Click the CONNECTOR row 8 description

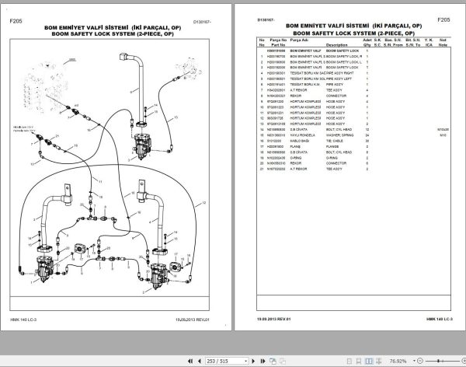coord(336,96)
